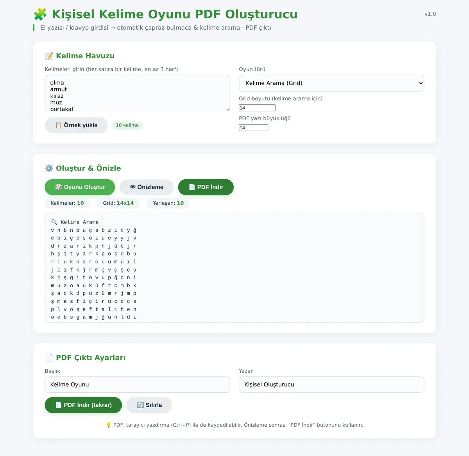
Task: Click the 'Başlık' field label
Action: point(52,371)
